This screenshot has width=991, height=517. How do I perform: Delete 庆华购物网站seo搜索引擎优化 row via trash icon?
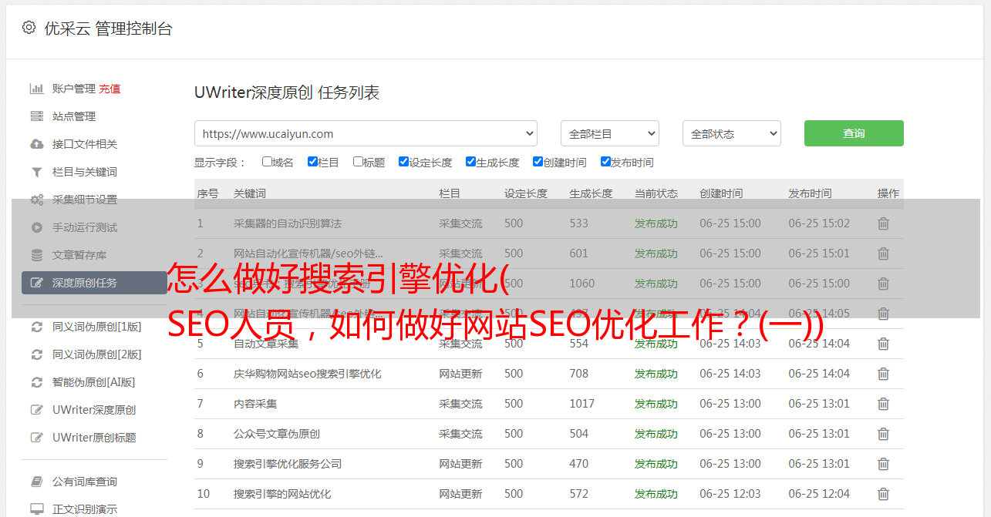(883, 374)
